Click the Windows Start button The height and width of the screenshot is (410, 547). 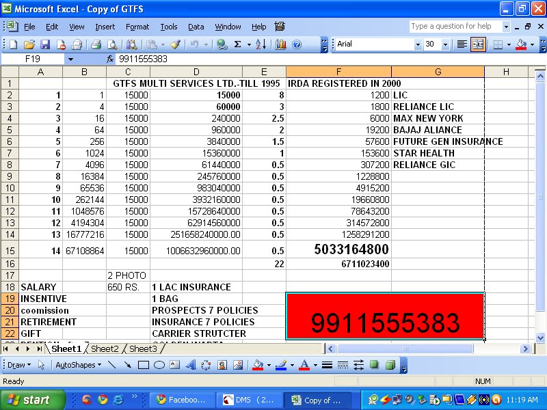(32, 400)
